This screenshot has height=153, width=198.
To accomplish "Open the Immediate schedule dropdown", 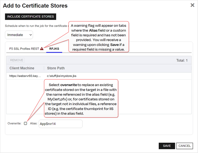I will tap(19, 35).
